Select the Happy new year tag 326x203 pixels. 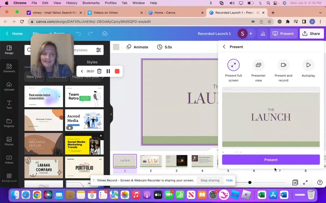(85, 77)
